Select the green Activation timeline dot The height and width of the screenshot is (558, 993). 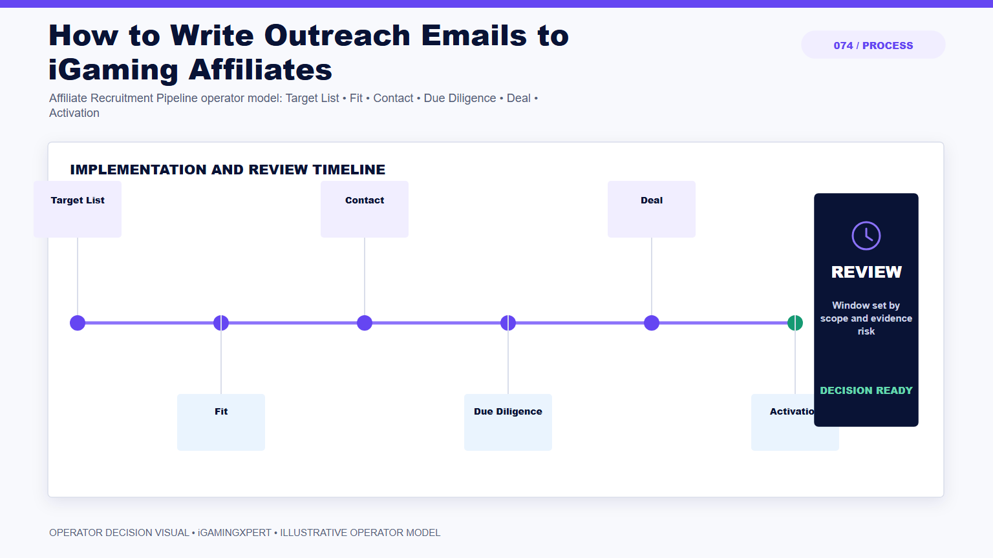click(795, 323)
